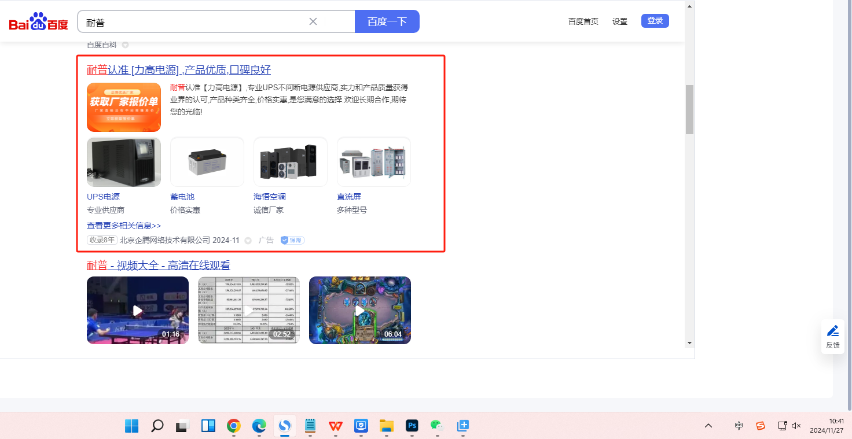Open the 百度首页 link
The width and height of the screenshot is (852, 439).
tap(583, 21)
